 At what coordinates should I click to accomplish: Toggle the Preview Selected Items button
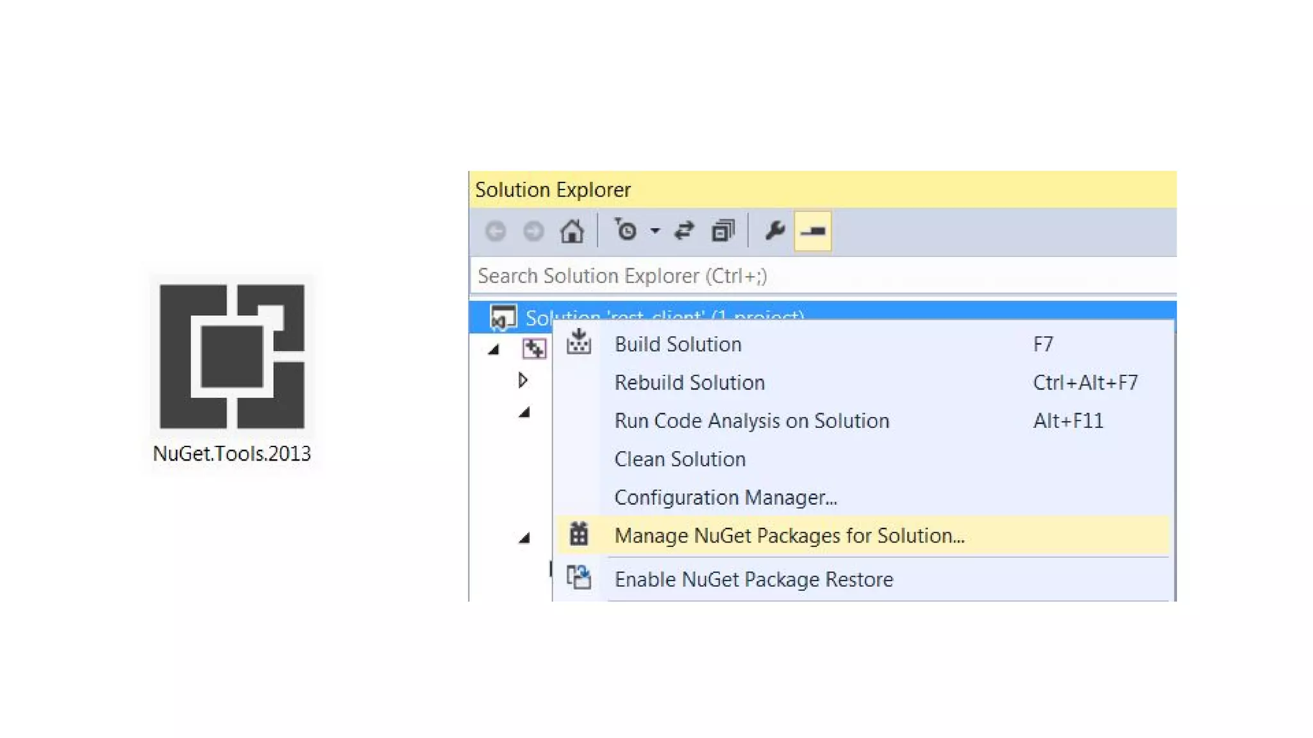tap(812, 231)
